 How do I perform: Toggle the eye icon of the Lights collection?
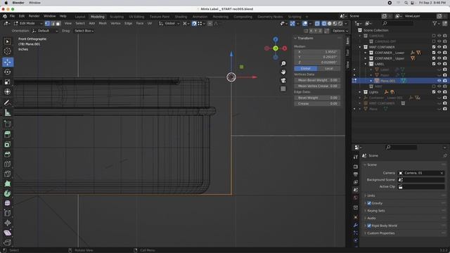(x=439, y=92)
